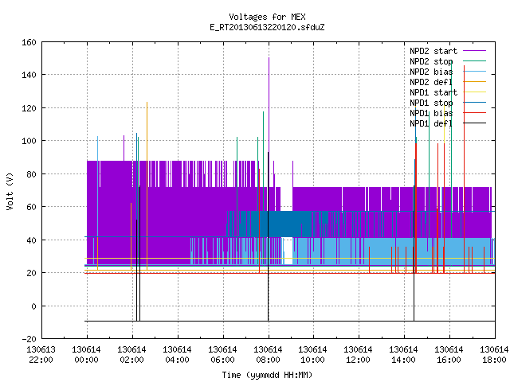
Task: Click the y-axis tick value 80
Action: point(31,174)
